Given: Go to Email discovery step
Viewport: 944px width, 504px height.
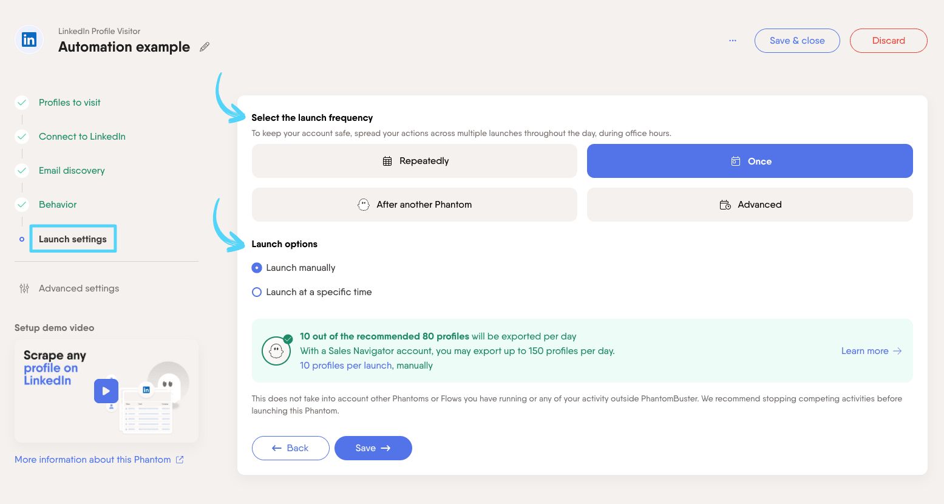Looking at the screenshot, I should tap(72, 171).
